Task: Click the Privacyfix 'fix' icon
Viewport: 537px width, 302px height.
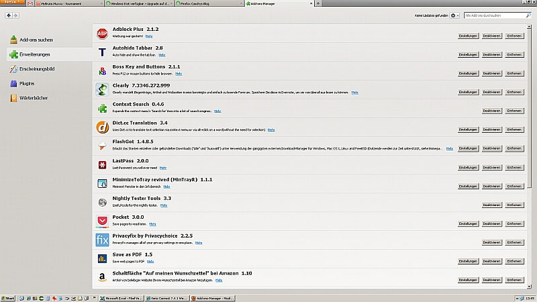Action: [x=102, y=240]
